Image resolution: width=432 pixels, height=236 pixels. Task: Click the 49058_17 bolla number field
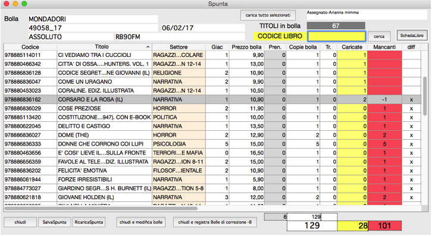[x=93, y=28]
